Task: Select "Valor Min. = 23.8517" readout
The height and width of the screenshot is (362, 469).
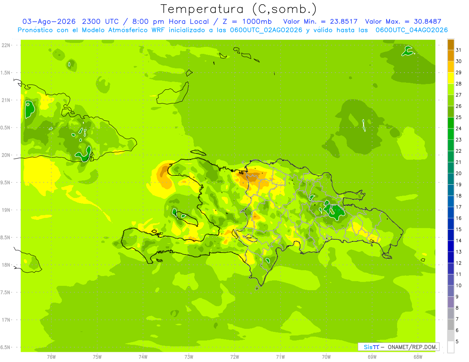Action: [321, 21]
